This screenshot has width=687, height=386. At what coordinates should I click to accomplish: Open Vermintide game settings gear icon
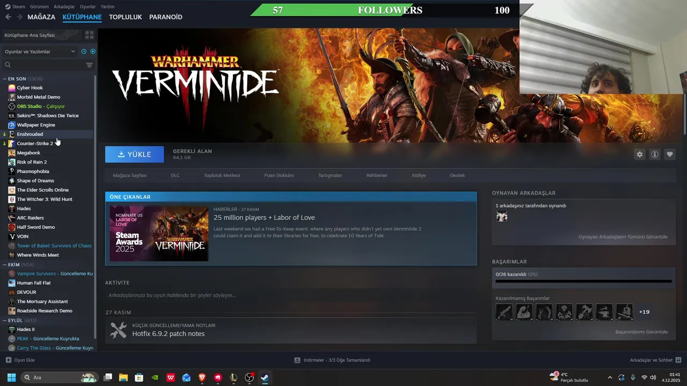pyautogui.click(x=640, y=154)
